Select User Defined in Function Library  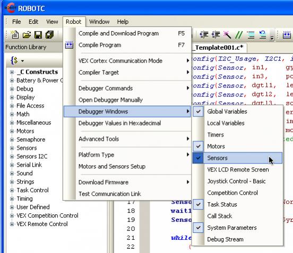[x=33, y=207]
